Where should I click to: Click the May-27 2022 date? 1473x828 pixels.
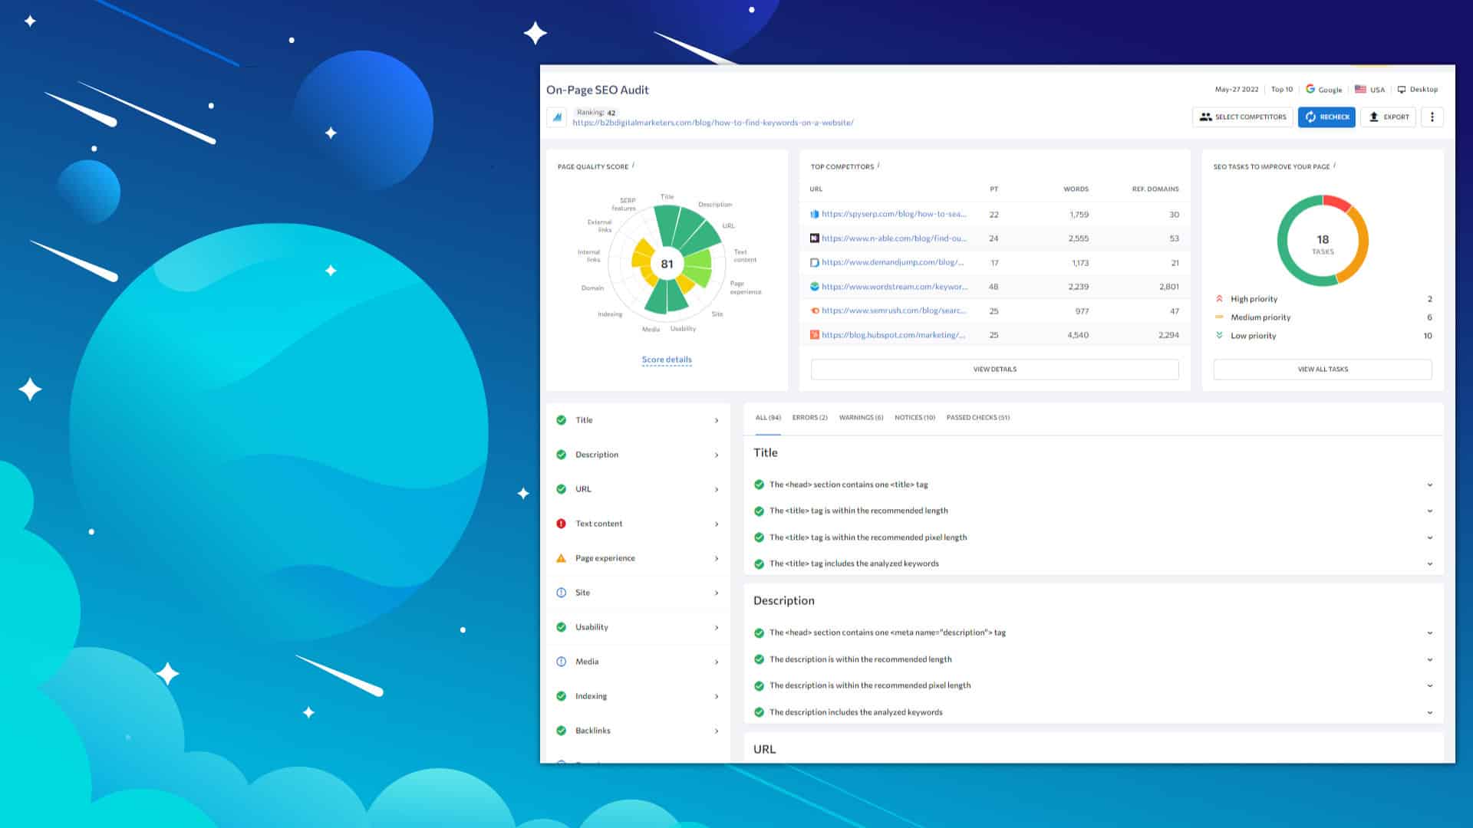(1237, 90)
